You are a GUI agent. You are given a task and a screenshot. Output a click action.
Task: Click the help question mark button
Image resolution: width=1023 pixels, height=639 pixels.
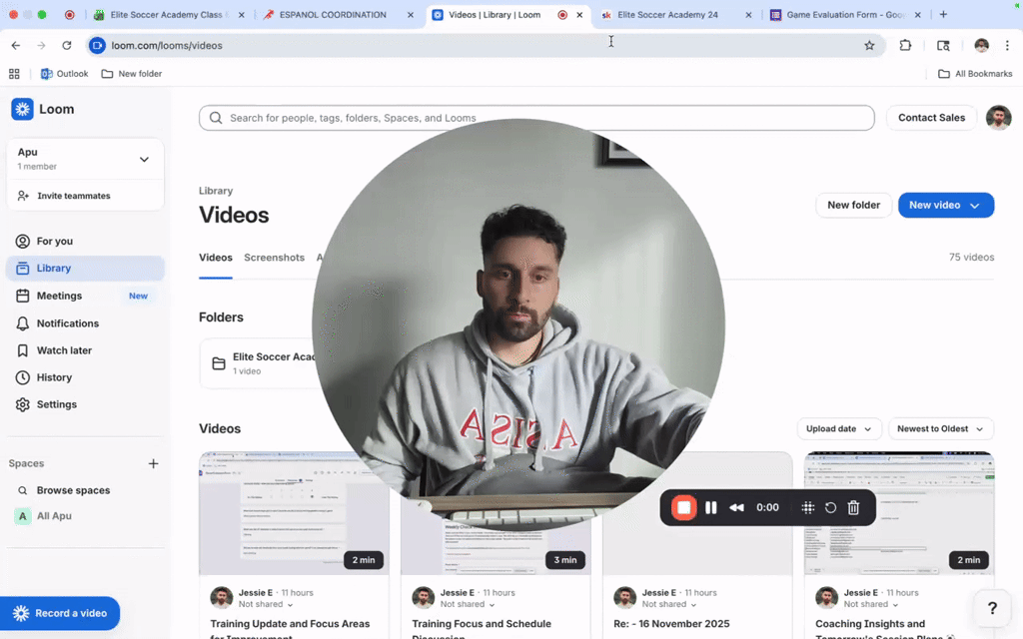click(992, 608)
